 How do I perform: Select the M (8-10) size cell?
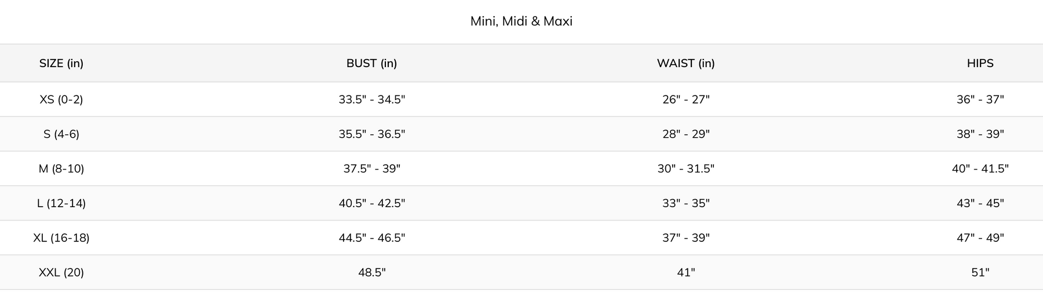61,169
